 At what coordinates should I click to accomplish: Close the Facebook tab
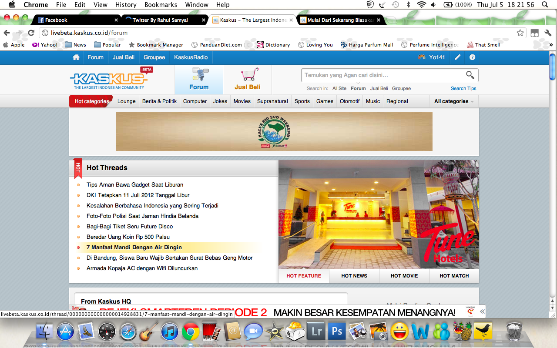[x=116, y=20]
